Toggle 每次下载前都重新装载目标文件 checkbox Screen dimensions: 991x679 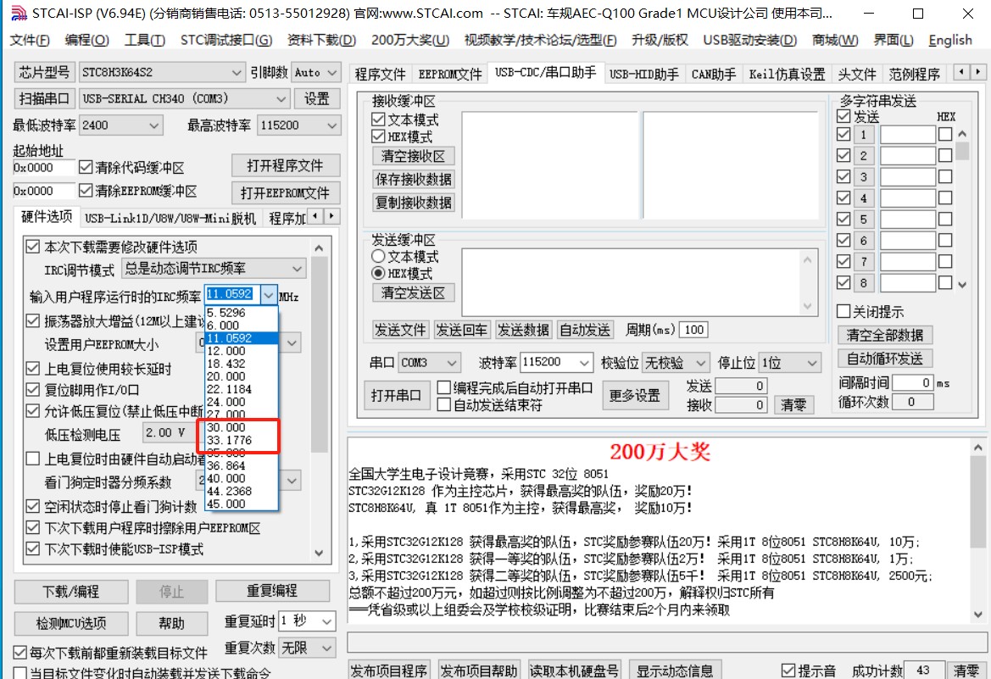20,653
